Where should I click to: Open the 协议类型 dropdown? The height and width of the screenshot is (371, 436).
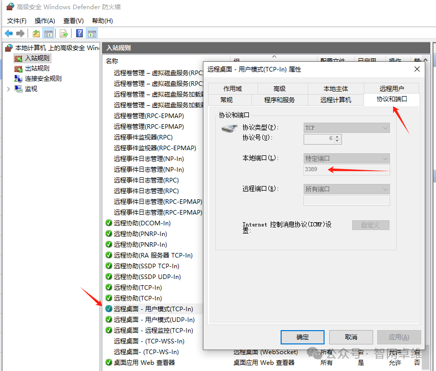(347, 128)
